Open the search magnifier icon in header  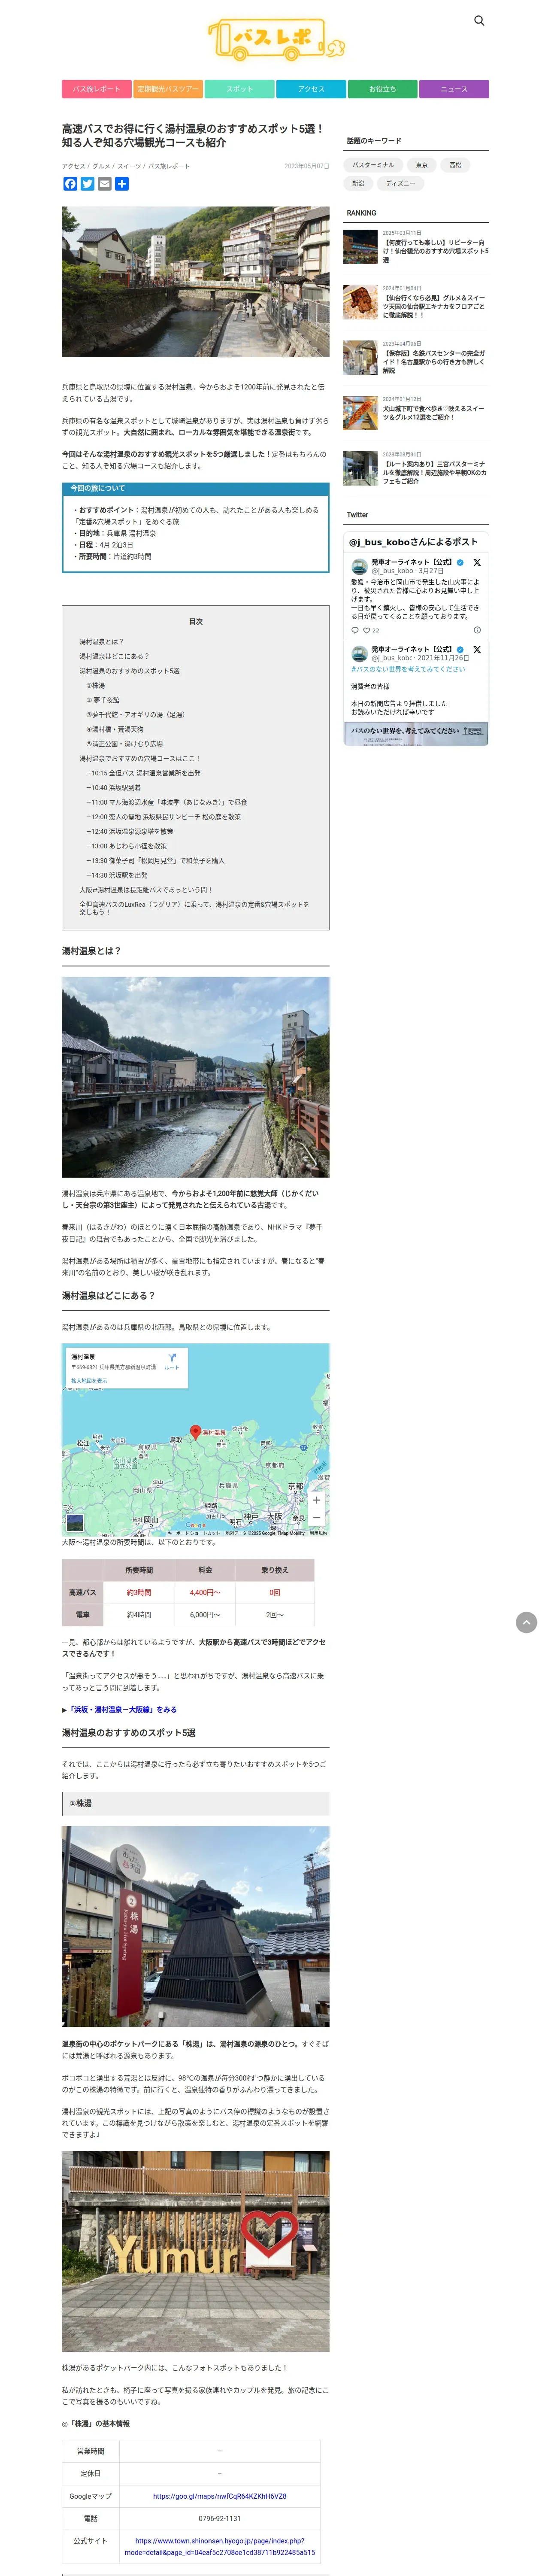tap(479, 21)
